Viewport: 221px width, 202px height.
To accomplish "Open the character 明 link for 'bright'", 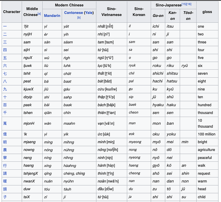I will [5, 142].
